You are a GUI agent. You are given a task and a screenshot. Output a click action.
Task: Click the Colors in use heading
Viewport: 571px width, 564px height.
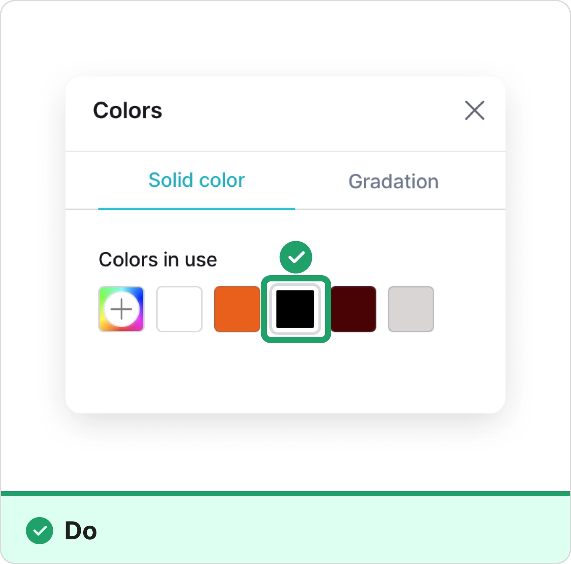tap(158, 260)
